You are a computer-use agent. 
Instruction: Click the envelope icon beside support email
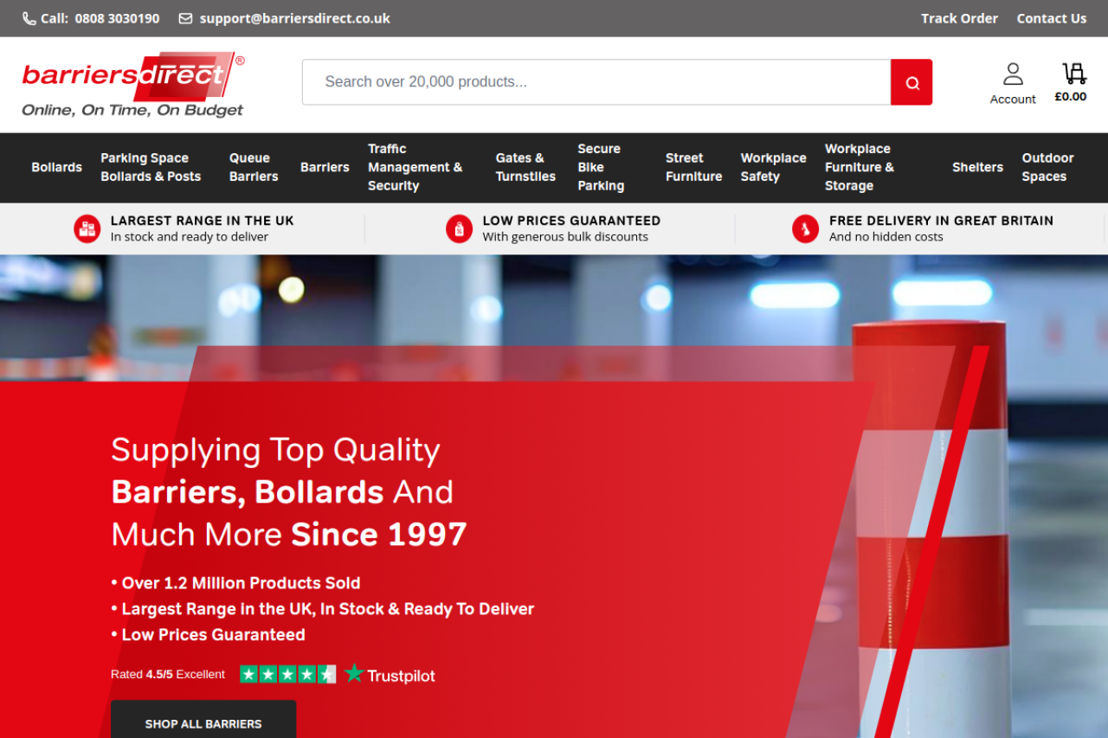185,18
